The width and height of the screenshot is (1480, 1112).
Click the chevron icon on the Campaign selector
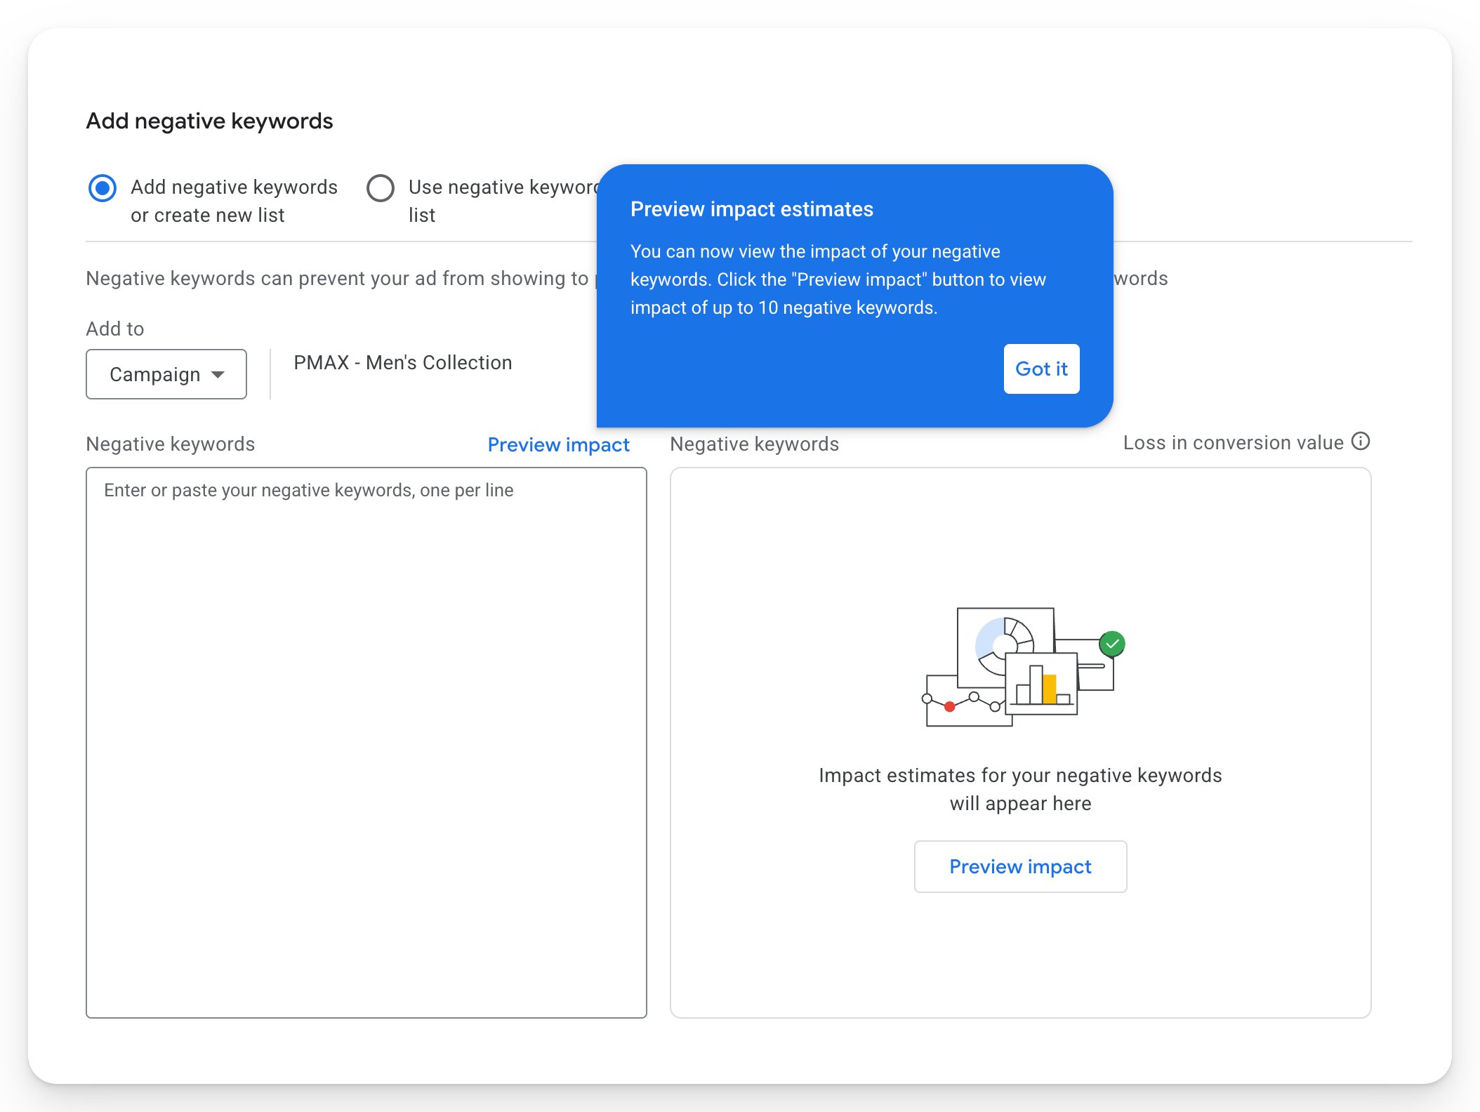point(219,374)
